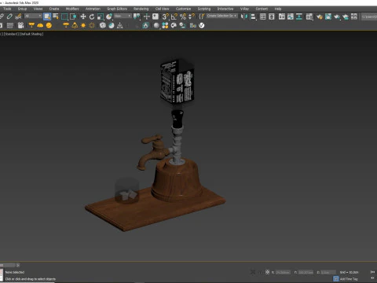
Task: Toggle the Ribbon display icon
Action: click(x=282, y=17)
